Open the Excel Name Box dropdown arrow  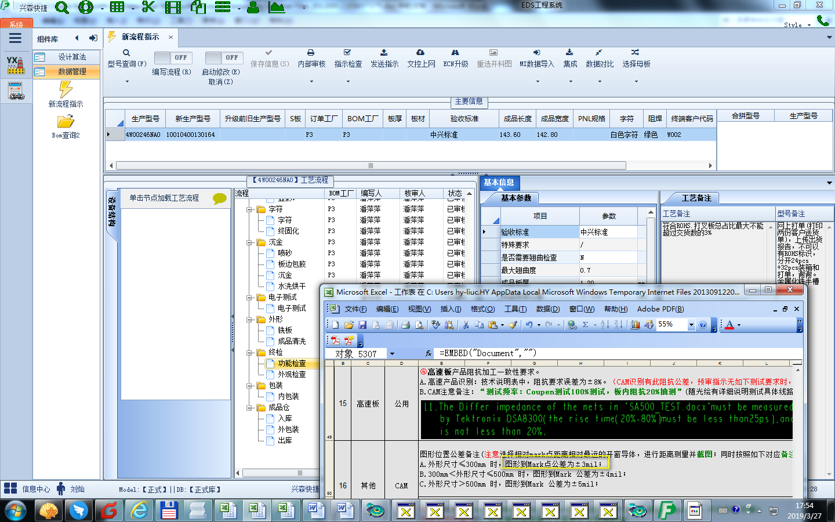click(x=392, y=354)
